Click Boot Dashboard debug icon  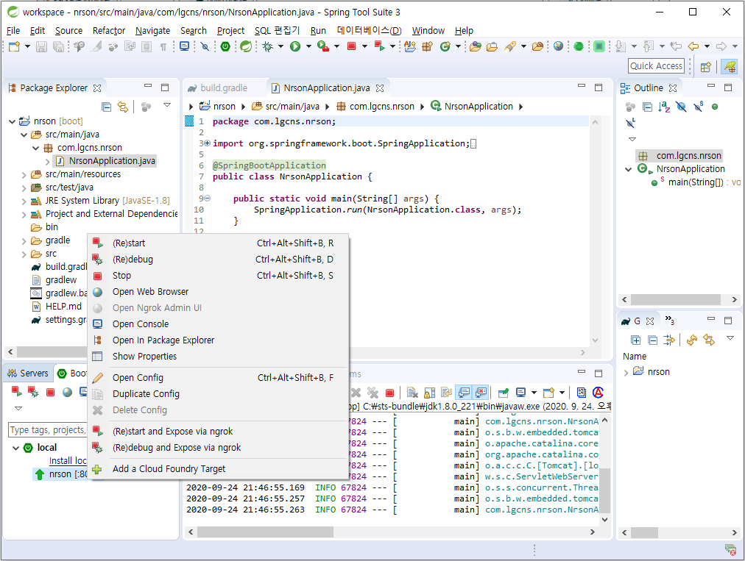33,392
